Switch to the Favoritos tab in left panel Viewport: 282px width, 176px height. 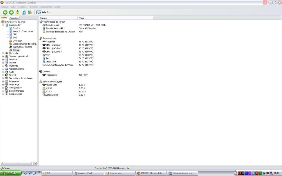click(x=14, y=18)
